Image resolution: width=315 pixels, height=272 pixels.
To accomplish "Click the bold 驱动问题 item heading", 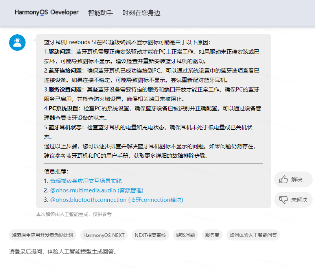I will 59,52.
